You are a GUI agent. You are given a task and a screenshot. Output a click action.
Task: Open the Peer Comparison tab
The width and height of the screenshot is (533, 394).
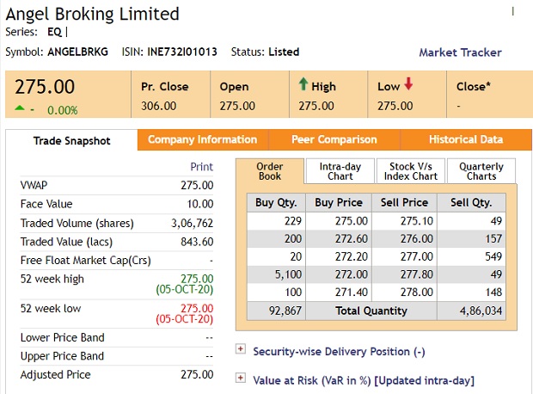click(x=334, y=139)
